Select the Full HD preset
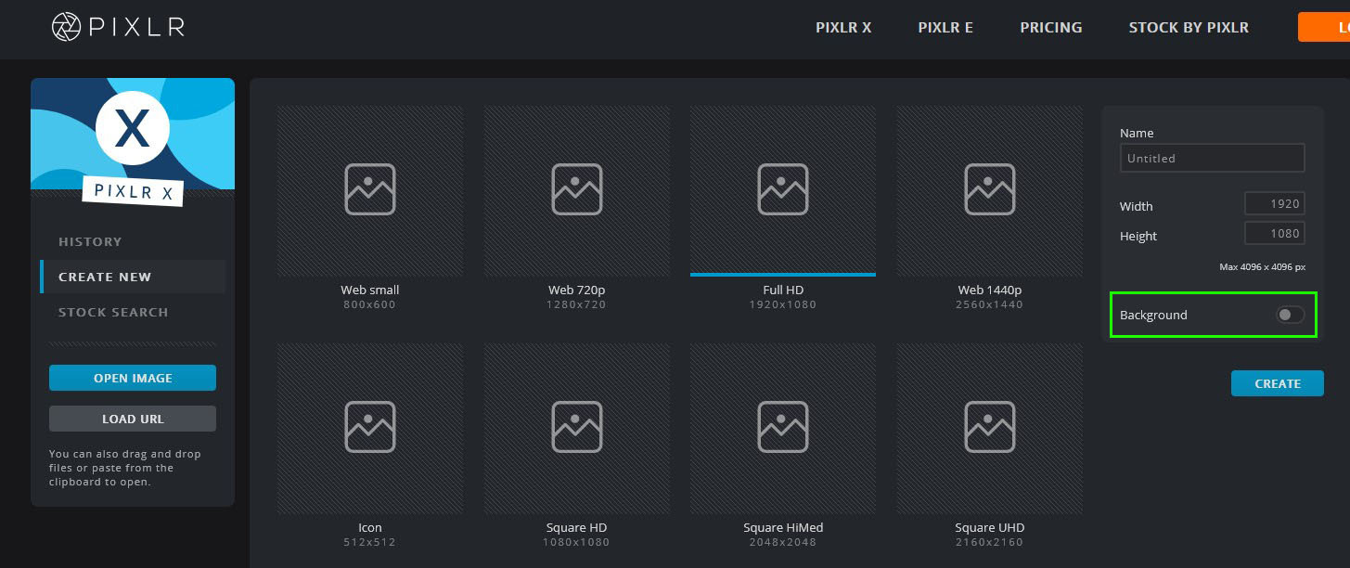The image size is (1350, 568). click(782, 190)
